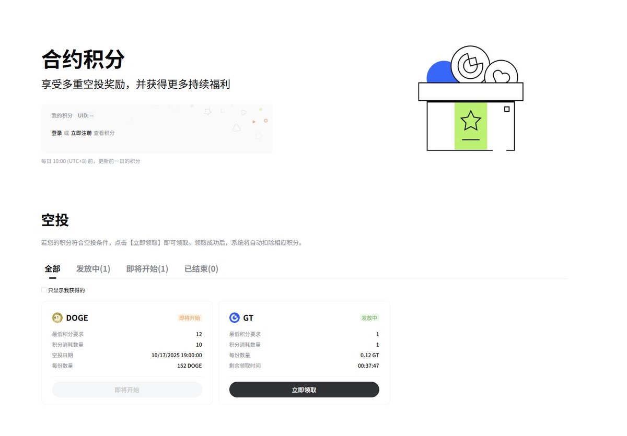627x436 pixels.
Task: Switch to the 全部 tab
Action: click(52, 269)
